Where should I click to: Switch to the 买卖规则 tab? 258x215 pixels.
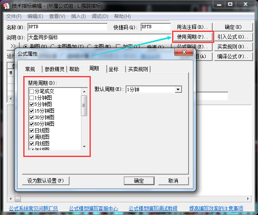pyautogui.click(x=138, y=69)
